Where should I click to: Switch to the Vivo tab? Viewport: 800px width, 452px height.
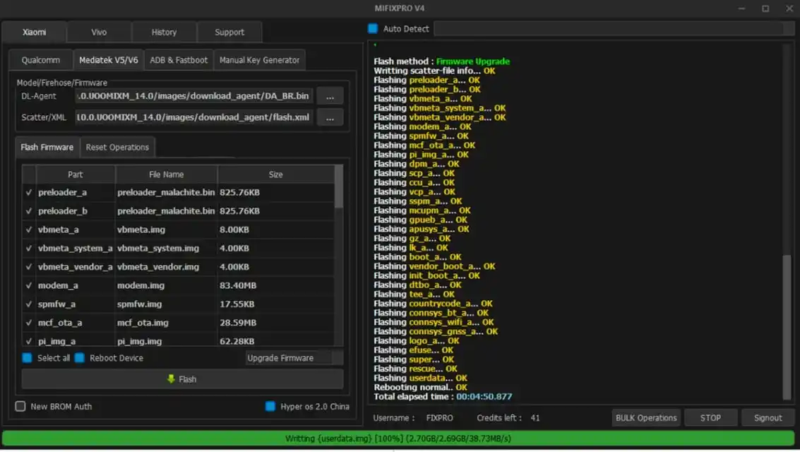(x=99, y=32)
